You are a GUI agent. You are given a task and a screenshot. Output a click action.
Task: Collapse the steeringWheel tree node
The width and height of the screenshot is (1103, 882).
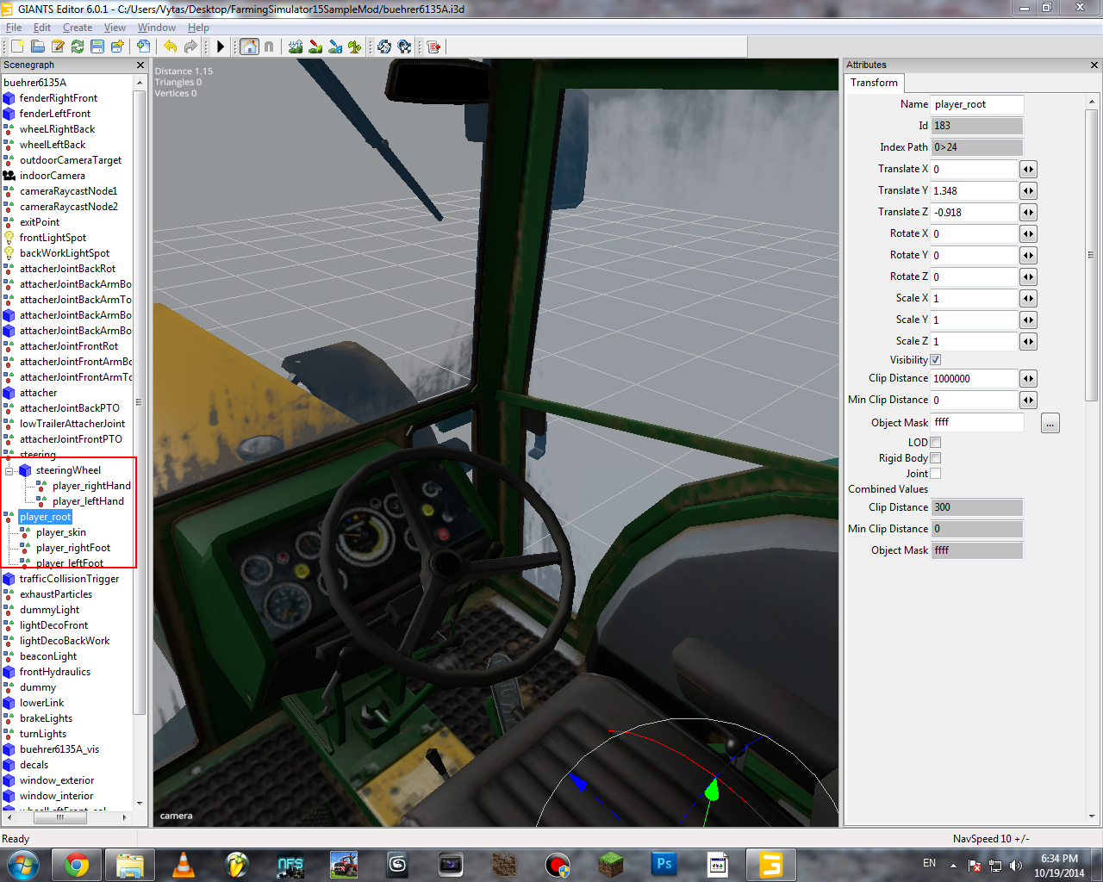click(9, 471)
